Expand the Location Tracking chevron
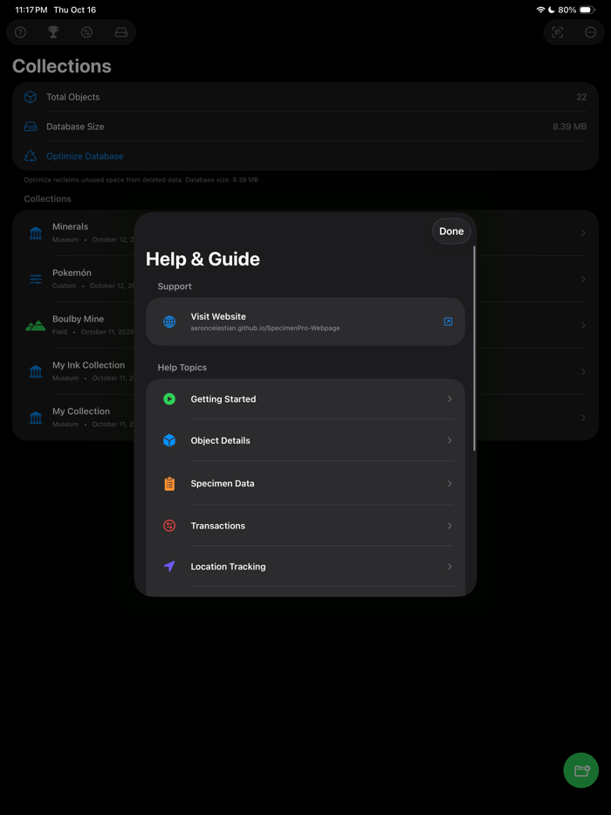The image size is (611, 815). click(450, 567)
